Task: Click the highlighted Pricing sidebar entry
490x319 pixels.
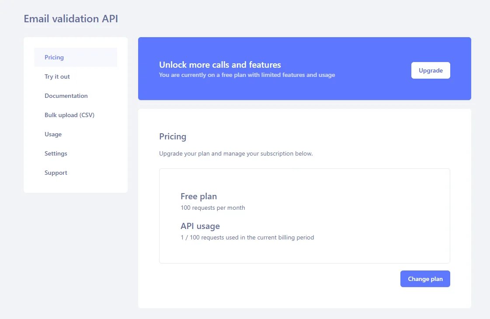Action: click(54, 57)
